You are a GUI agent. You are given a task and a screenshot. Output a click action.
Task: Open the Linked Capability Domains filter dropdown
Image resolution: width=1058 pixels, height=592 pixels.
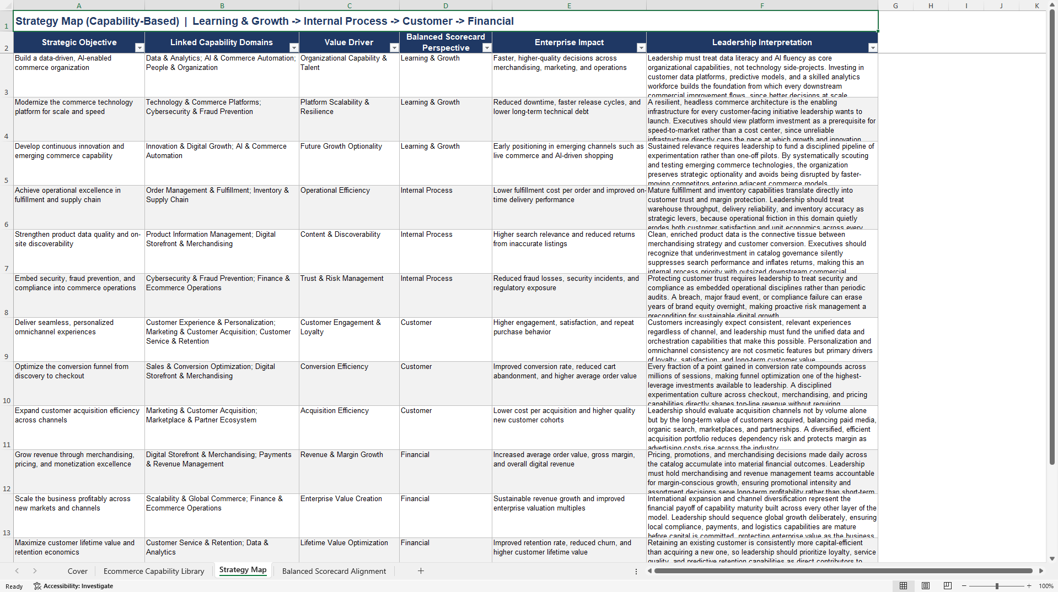(x=294, y=48)
